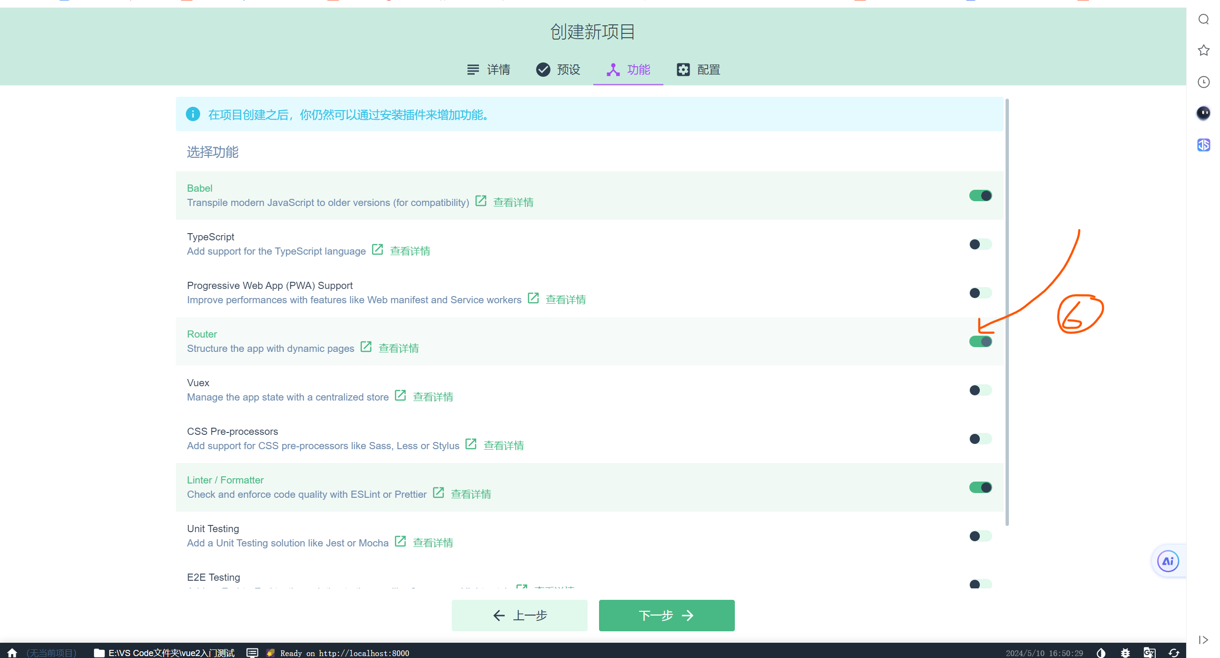Open search from the right sidebar
Screen dimensions: 1220x658
1203,19
